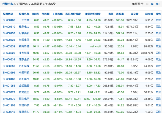Open stock name 浦东金桥

[x=24, y=60]
